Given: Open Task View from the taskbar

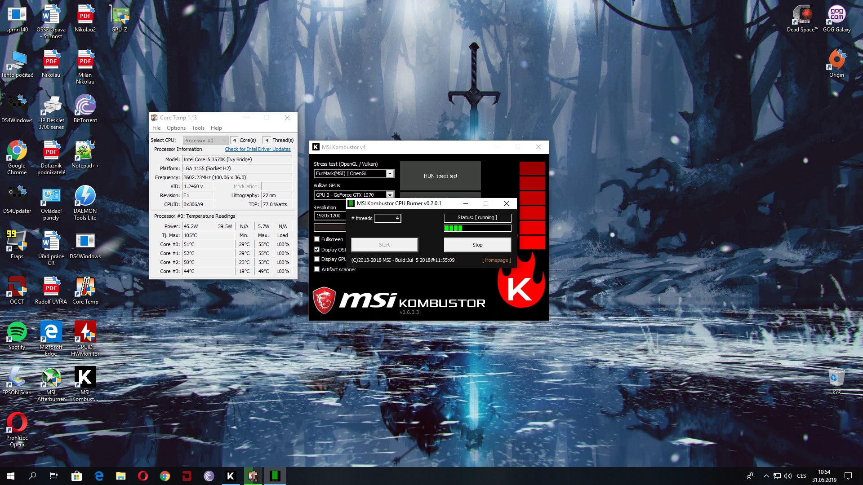Looking at the screenshot, I should click(x=54, y=476).
